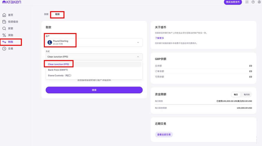
Task: Go to 首页 home in sidebar
Action: (10, 15)
